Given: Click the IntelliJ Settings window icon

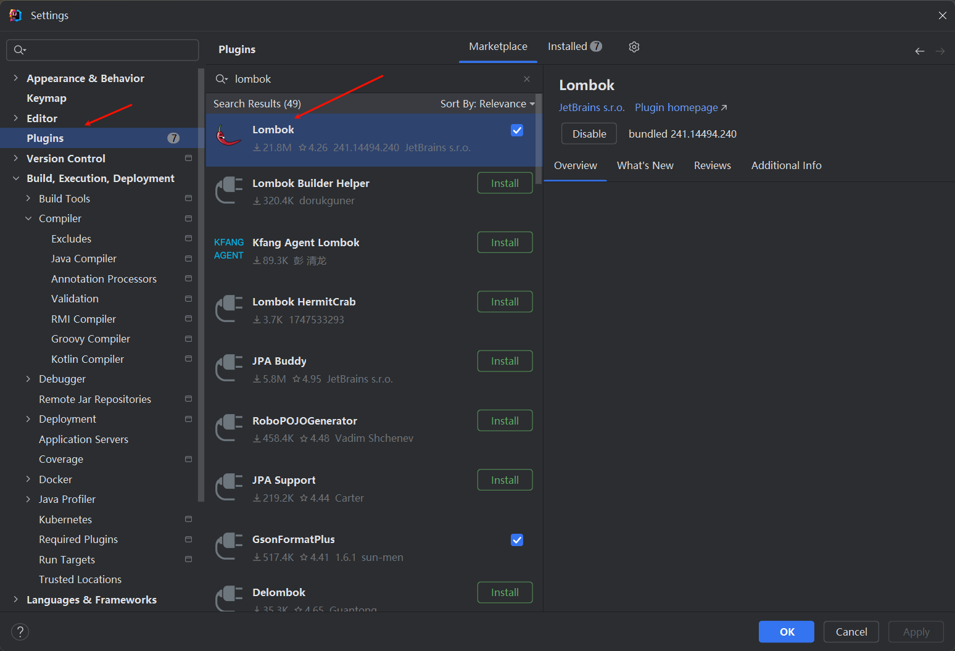Looking at the screenshot, I should [15, 15].
